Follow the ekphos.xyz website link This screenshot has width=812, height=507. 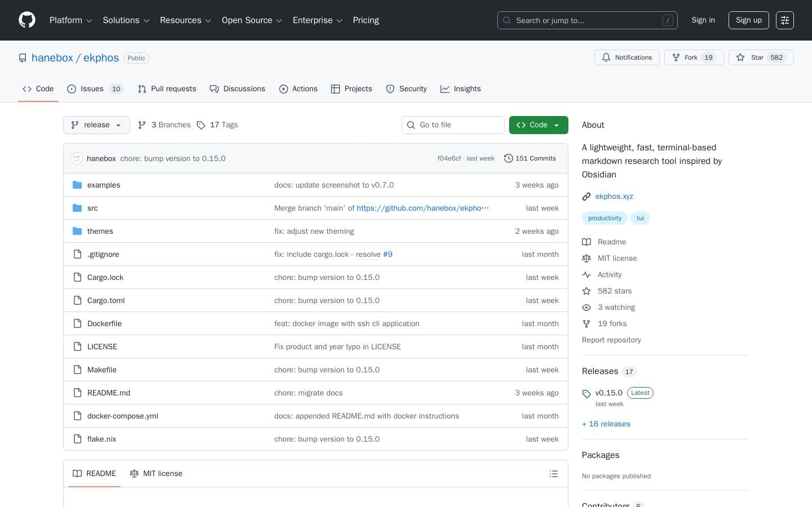[614, 196]
